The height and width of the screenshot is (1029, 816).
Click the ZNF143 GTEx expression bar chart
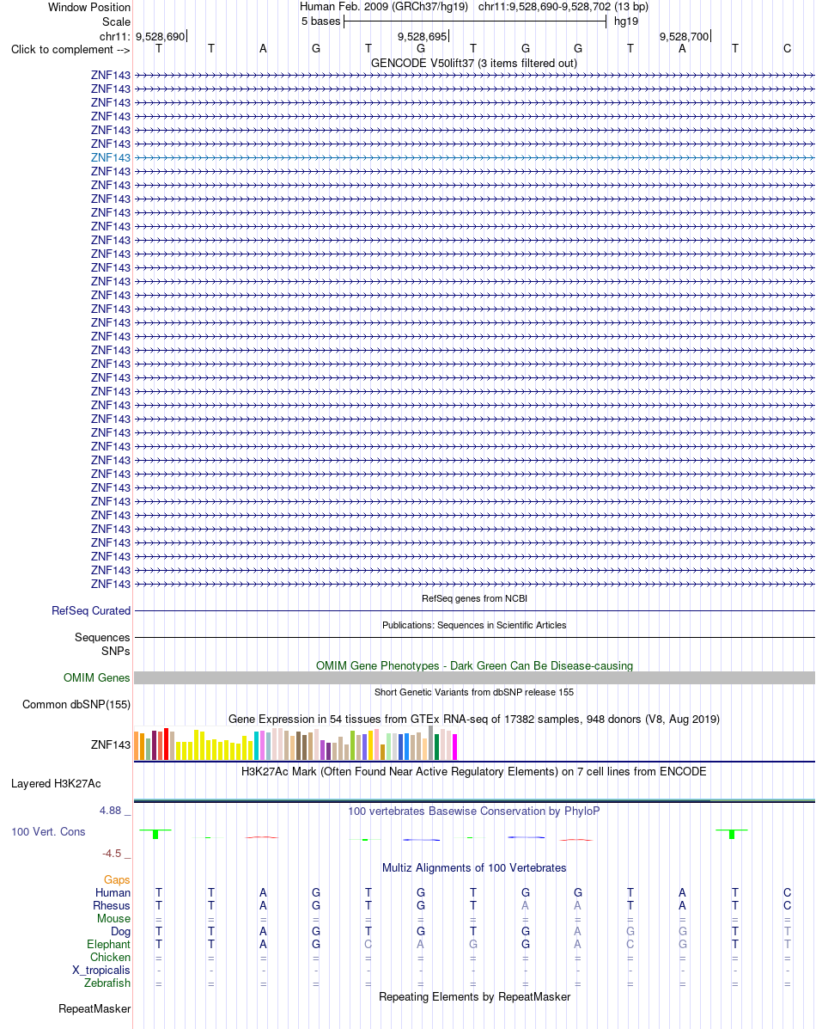(295, 744)
